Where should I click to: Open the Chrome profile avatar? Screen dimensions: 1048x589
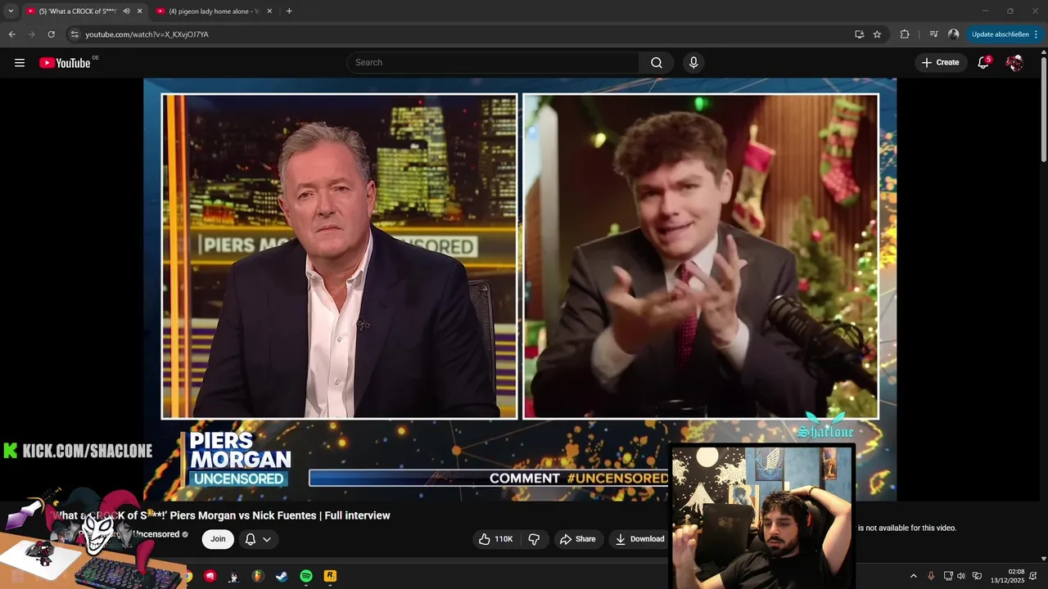pyautogui.click(x=953, y=34)
